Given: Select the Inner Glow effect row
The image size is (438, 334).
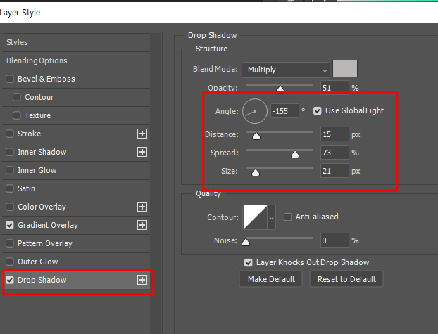Looking at the screenshot, I should click(76, 170).
